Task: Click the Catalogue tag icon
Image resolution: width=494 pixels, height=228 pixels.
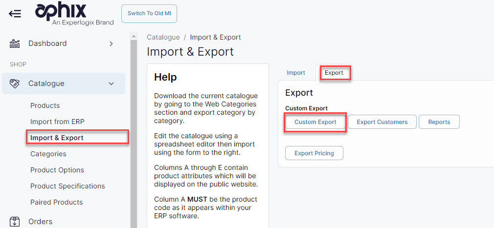Action: pos(15,83)
